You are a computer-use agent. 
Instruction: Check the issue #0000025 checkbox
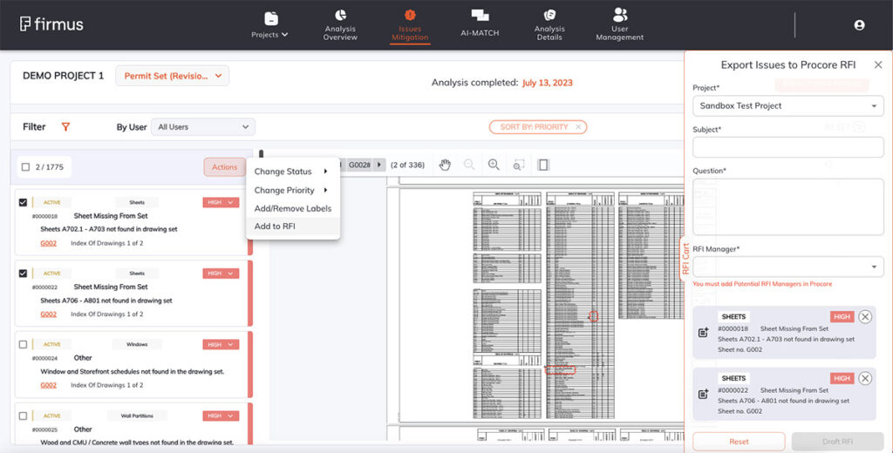[x=24, y=416]
